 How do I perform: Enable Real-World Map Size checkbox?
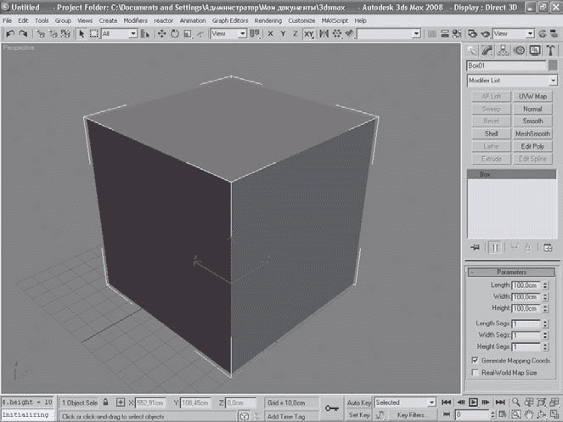(474, 373)
